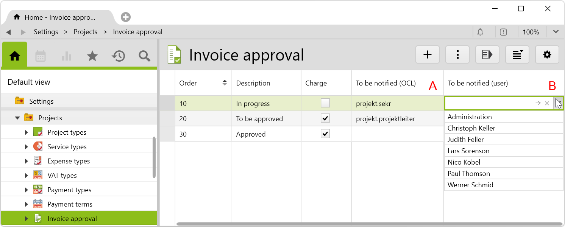Viewport: 565px width, 227px height.
Task: Click the To be notified user input field
Action: pyautogui.click(x=489, y=103)
